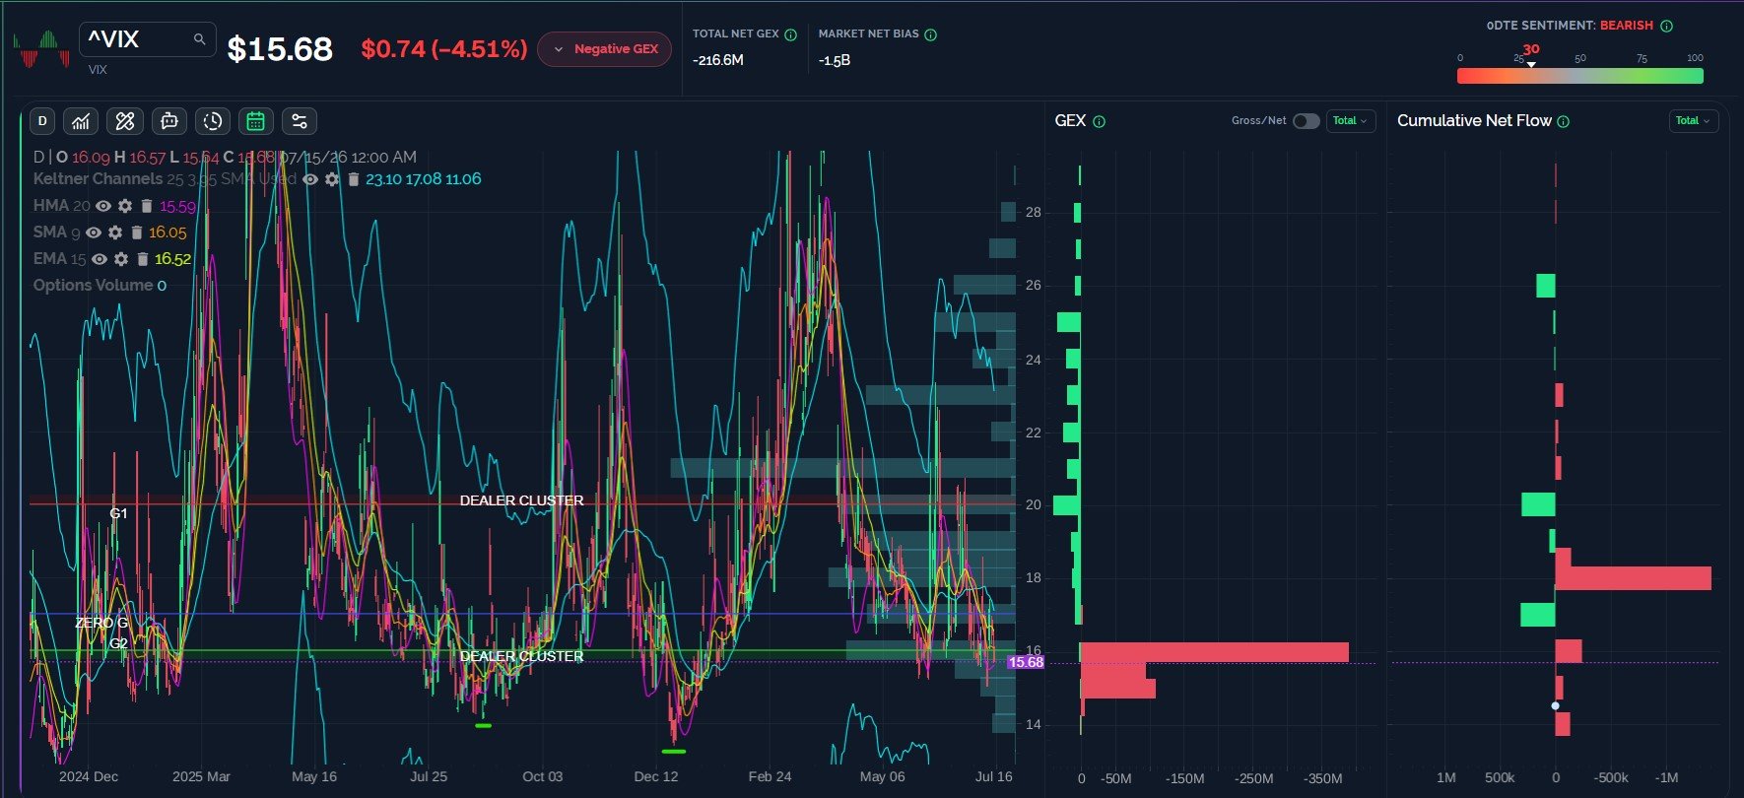
Task: Open SMA 9 settings gear
Action: pos(115,233)
